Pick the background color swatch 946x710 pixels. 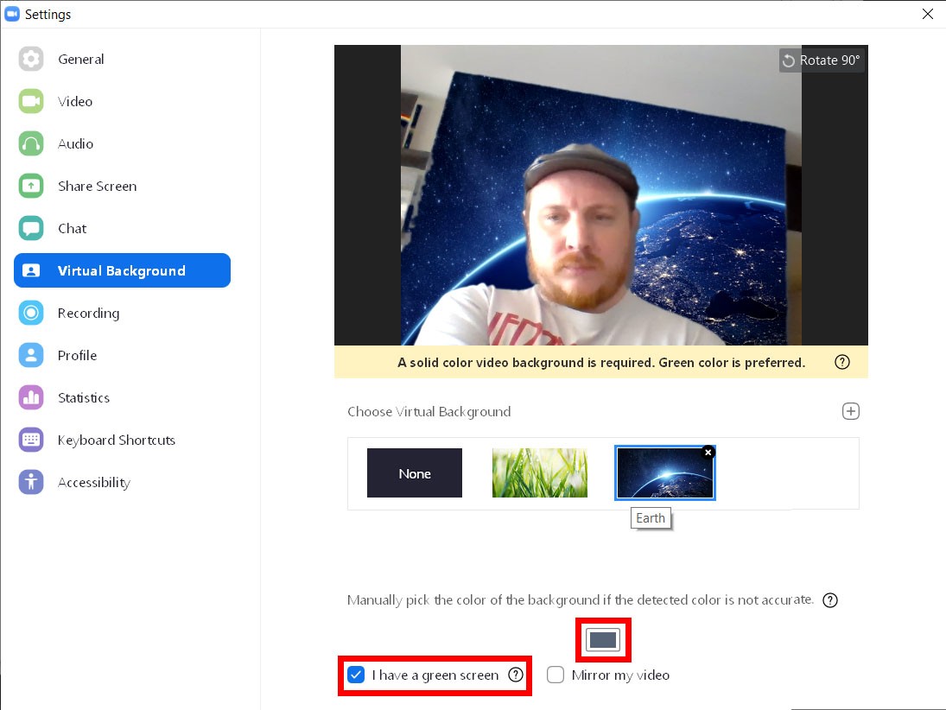603,639
